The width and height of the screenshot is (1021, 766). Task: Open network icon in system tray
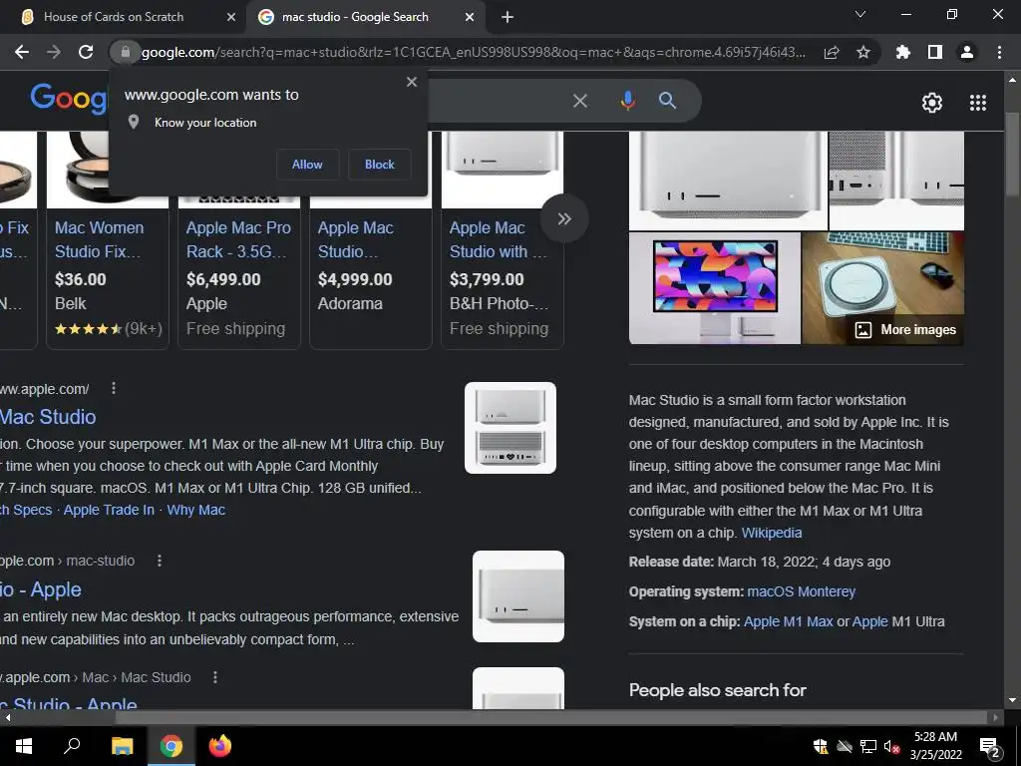click(x=868, y=746)
